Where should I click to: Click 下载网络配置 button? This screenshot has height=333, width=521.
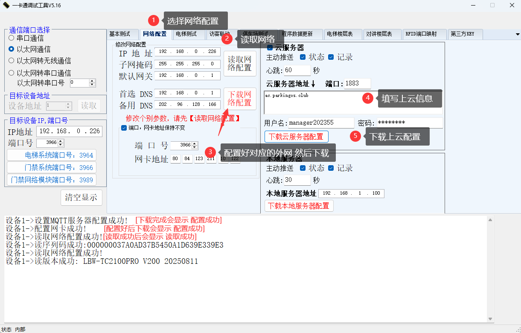240,99
